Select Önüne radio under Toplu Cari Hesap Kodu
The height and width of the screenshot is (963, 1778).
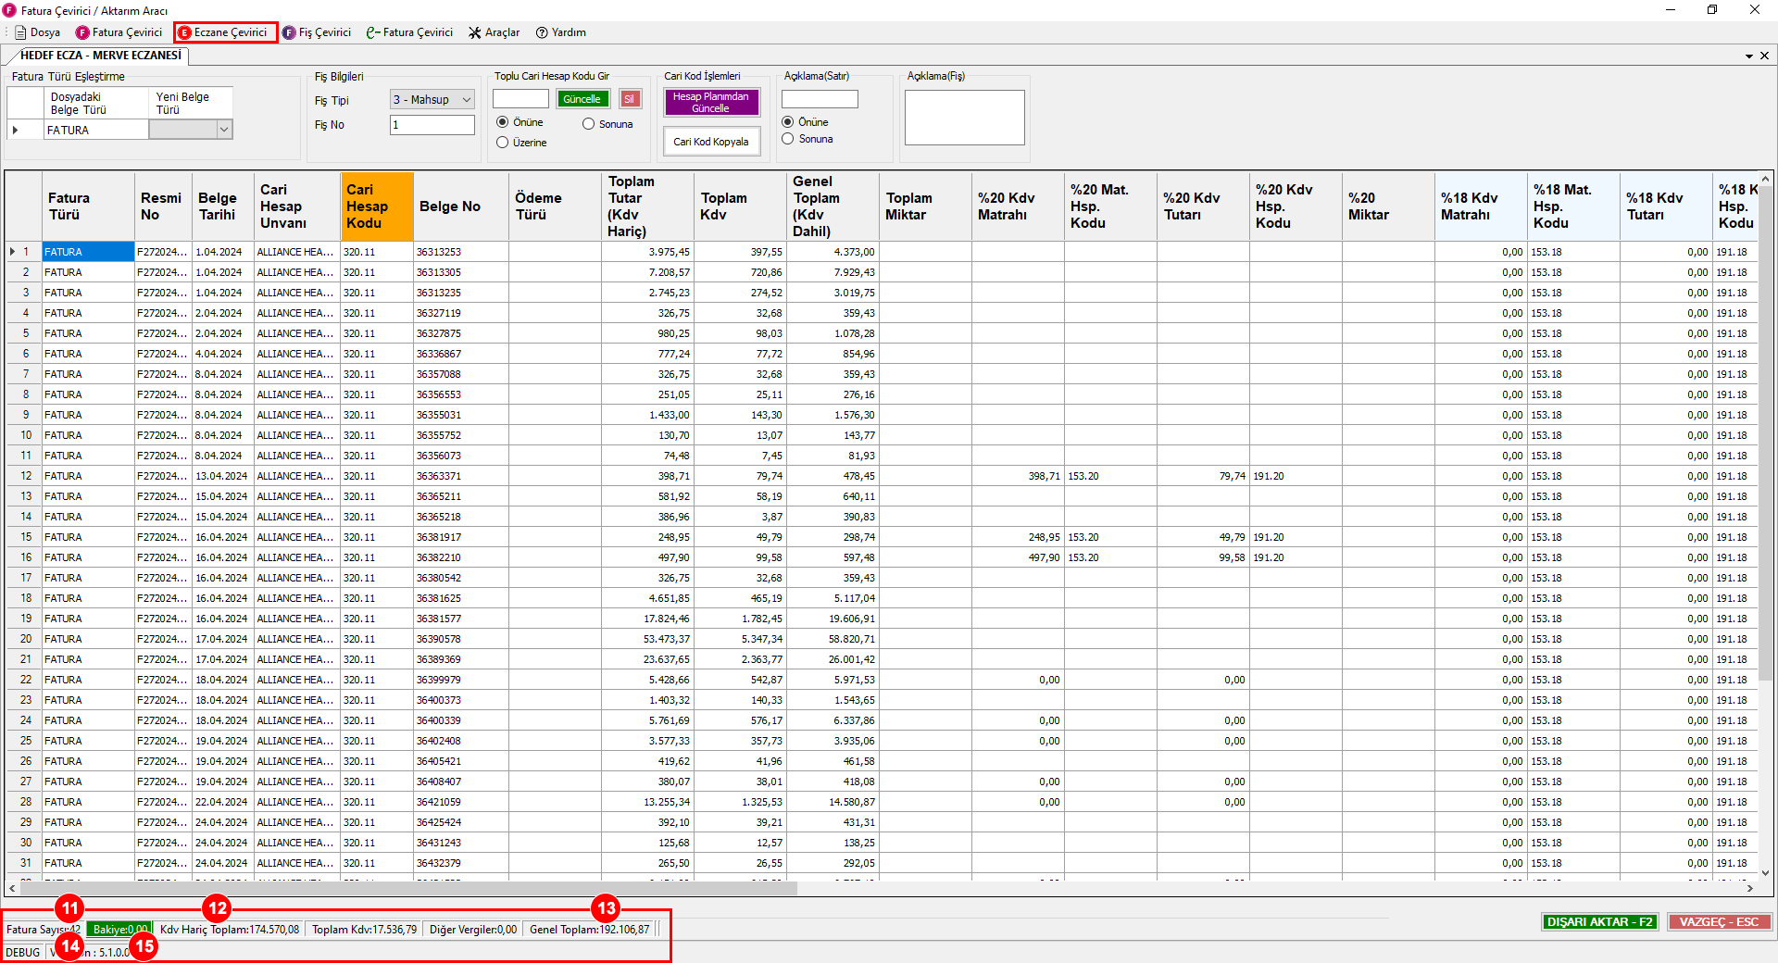(x=503, y=122)
